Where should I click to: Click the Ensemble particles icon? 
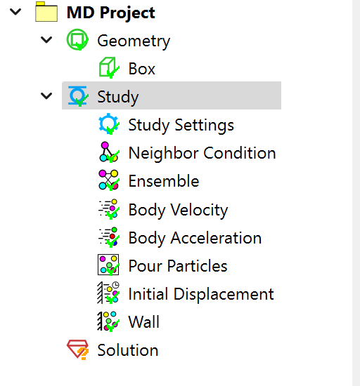(x=109, y=180)
